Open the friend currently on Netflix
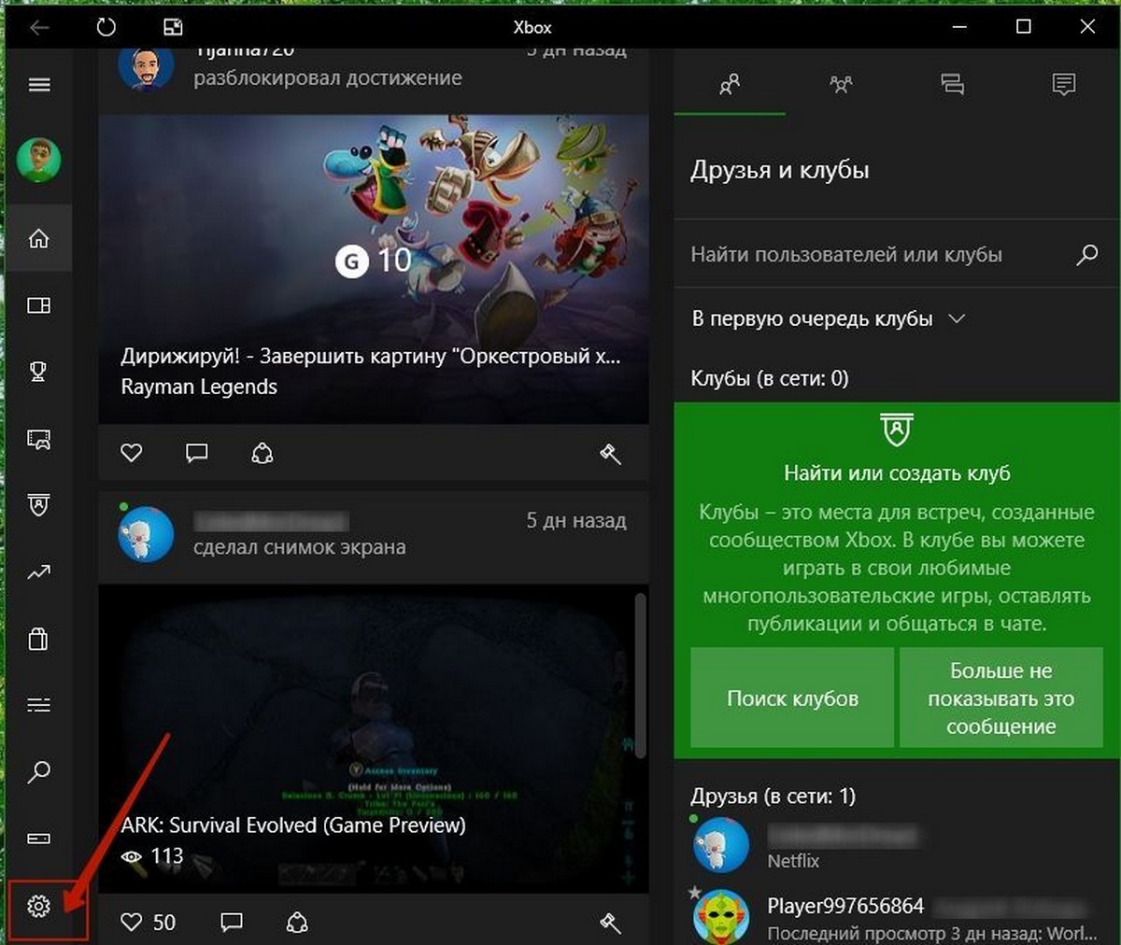 pos(895,844)
